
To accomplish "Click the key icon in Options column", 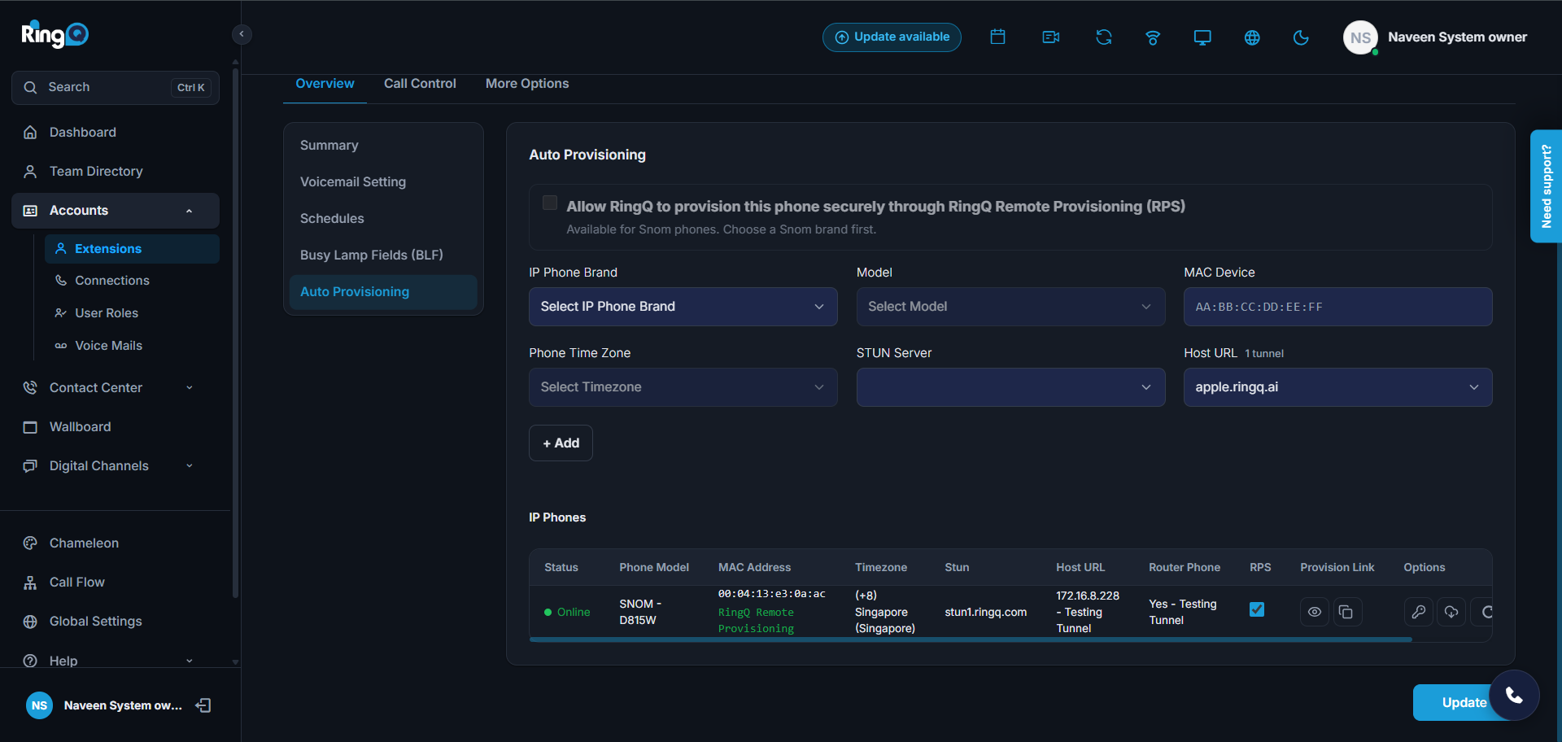I will (x=1418, y=612).
